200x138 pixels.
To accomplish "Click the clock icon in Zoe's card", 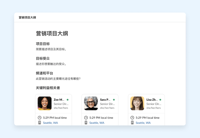I will click(39, 118).
